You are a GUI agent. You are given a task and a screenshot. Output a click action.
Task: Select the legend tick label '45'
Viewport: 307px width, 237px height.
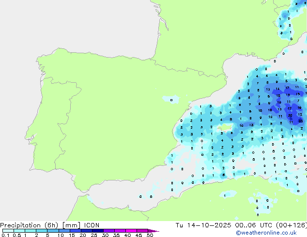coord(138,235)
